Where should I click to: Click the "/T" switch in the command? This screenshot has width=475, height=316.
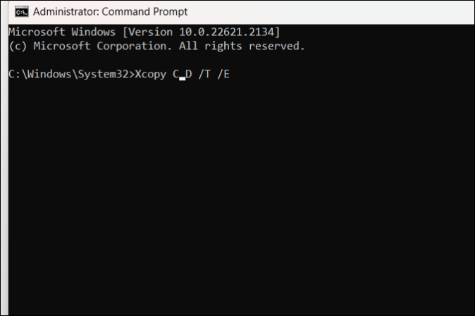[206, 73]
